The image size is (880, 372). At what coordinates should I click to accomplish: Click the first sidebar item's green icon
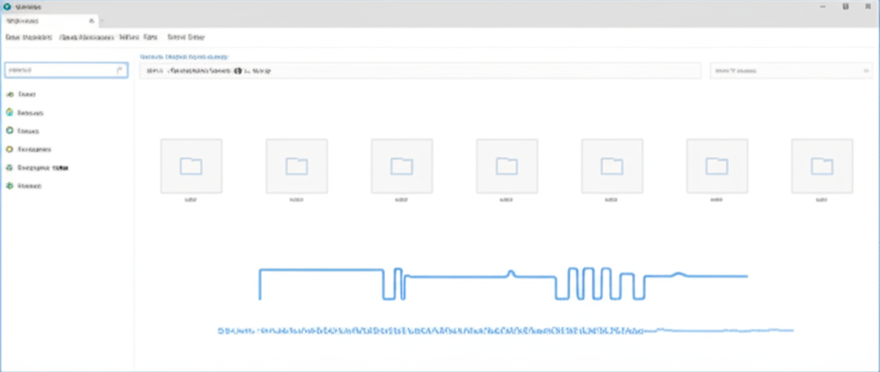coord(9,95)
